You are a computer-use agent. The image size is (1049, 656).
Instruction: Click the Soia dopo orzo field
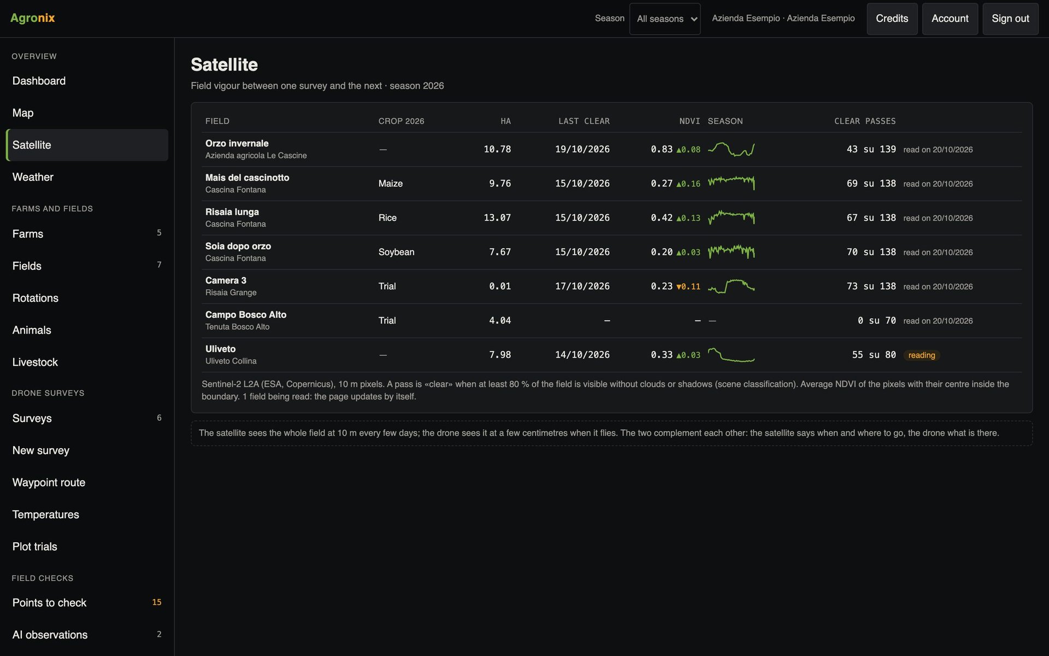(x=238, y=246)
